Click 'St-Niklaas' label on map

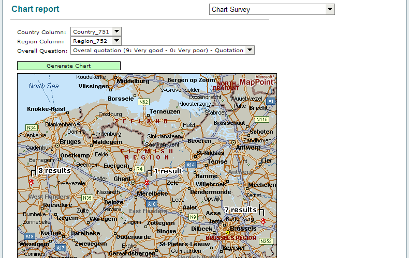pyautogui.click(x=210, y=153)
